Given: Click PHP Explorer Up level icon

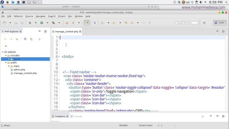Looking at the screenshot, I should [x=17, y=39].
